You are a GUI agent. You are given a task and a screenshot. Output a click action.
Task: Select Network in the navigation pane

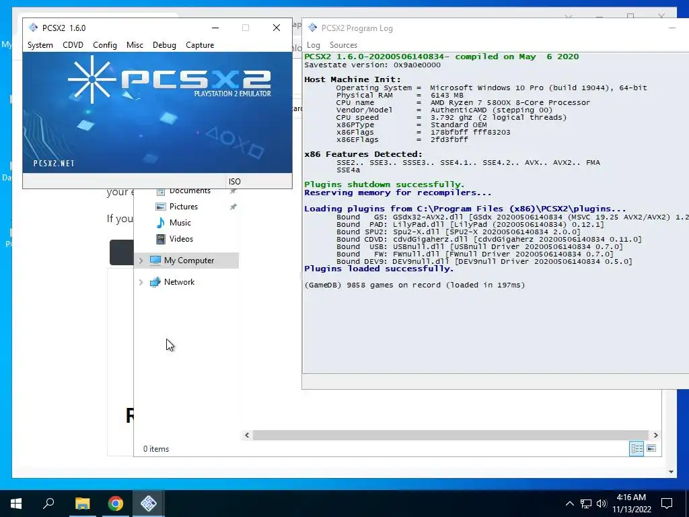pyautogui.click(x=179, y=282)
